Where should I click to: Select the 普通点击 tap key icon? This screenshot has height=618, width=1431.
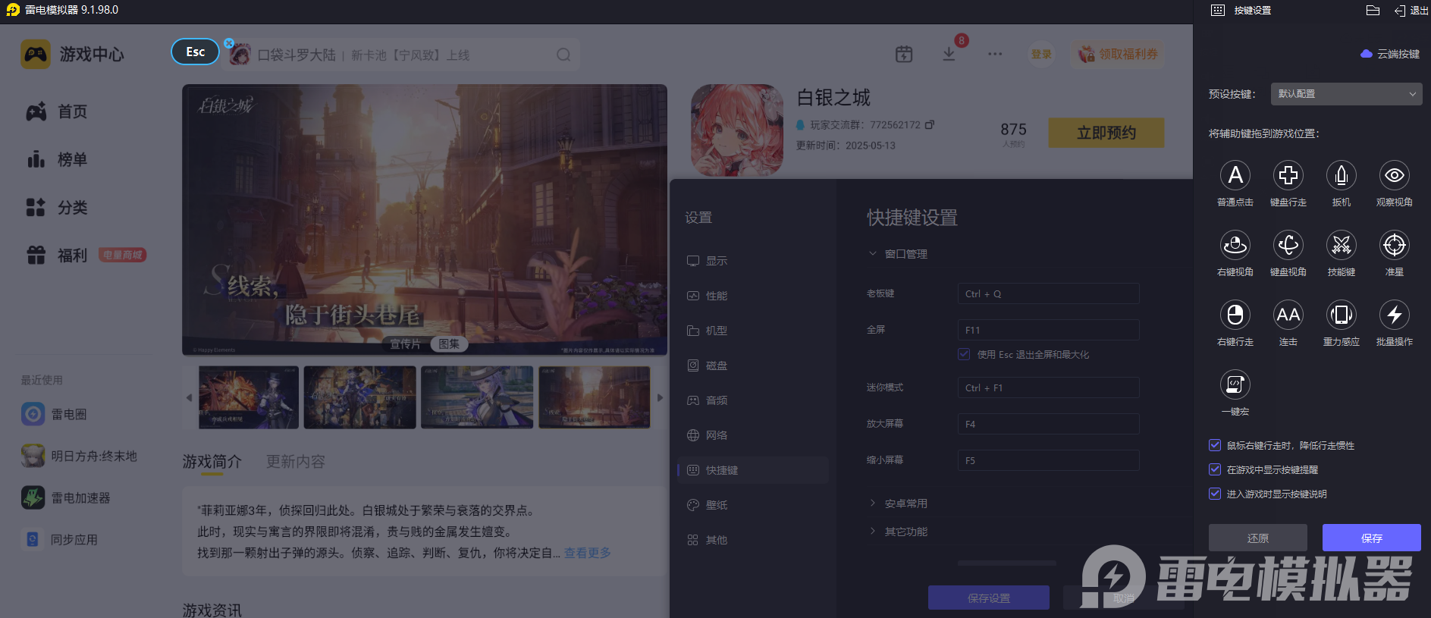[x=1235, y=175]
